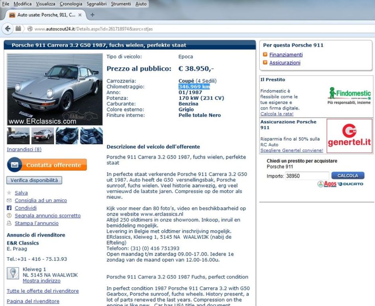Click the browser address bar URL
Viewport: 375px width, 306px height.
click(x=94, y=29)
